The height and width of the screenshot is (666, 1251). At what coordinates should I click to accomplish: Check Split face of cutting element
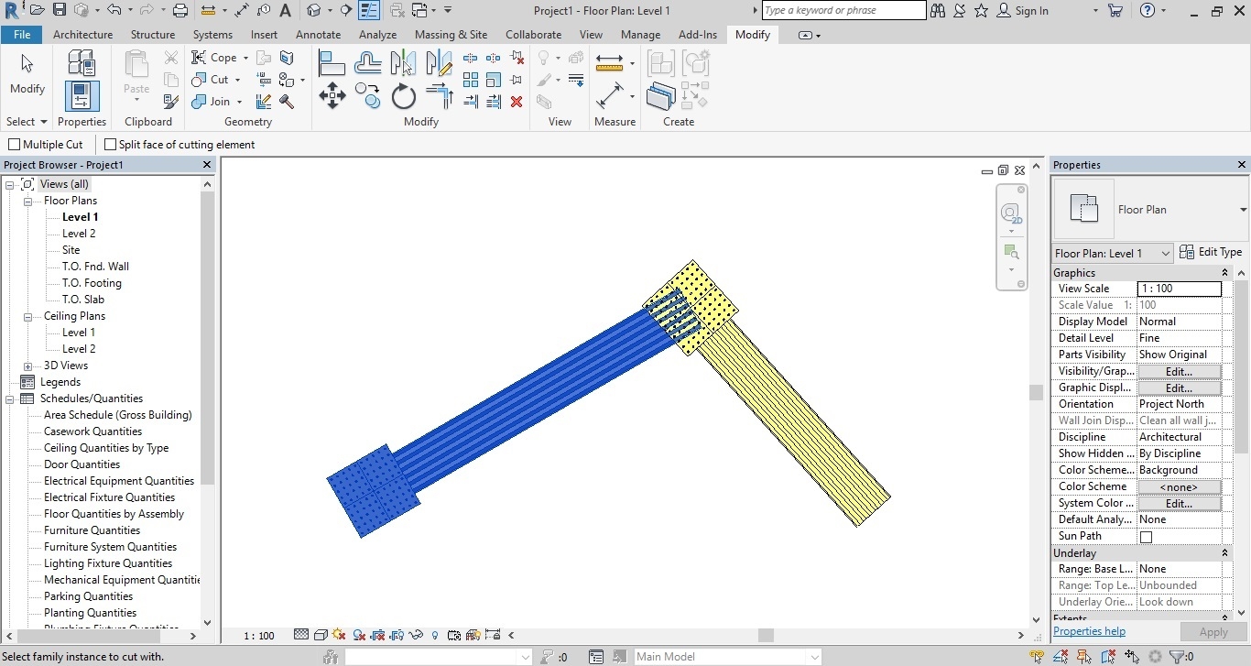tap(110, 144)
